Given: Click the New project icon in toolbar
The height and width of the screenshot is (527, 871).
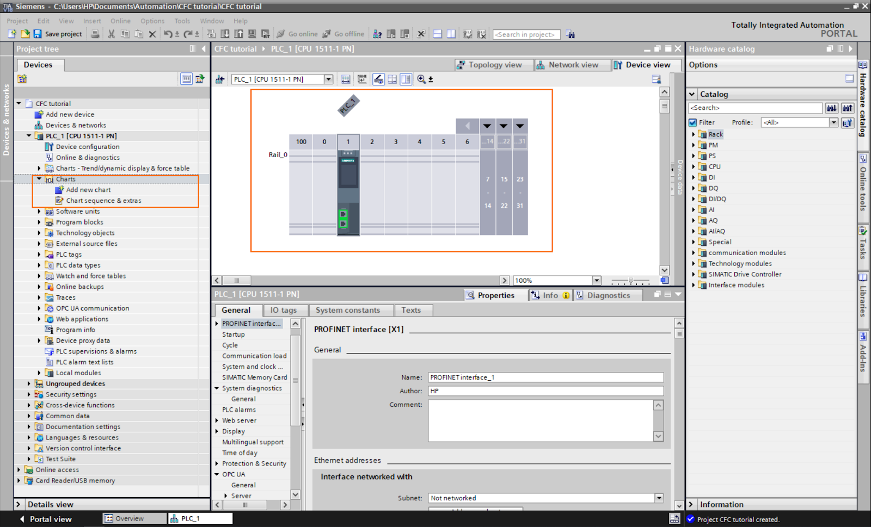Looking at the screenshot, I should pyautogui.click(x=12, y=34).
